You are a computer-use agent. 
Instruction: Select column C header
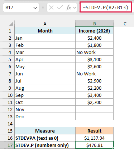coord(125,24)
